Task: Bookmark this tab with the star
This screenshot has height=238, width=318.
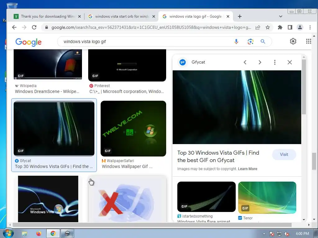Action: coord(268,27)
